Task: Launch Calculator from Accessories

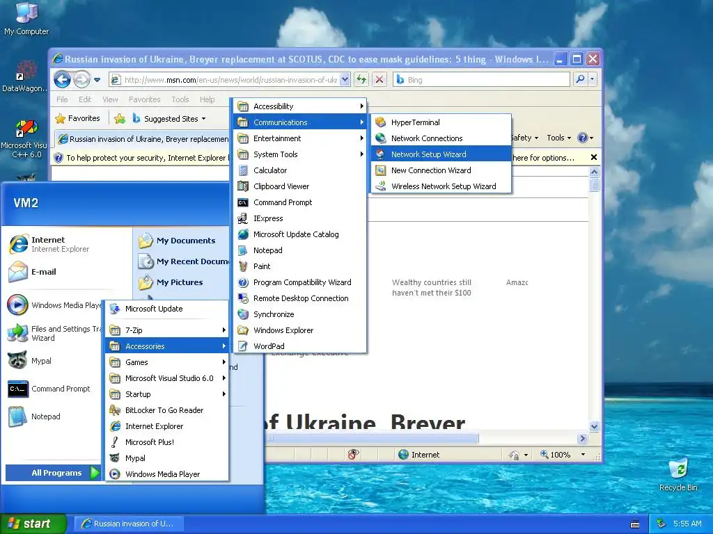Action: tap(300, 170)
